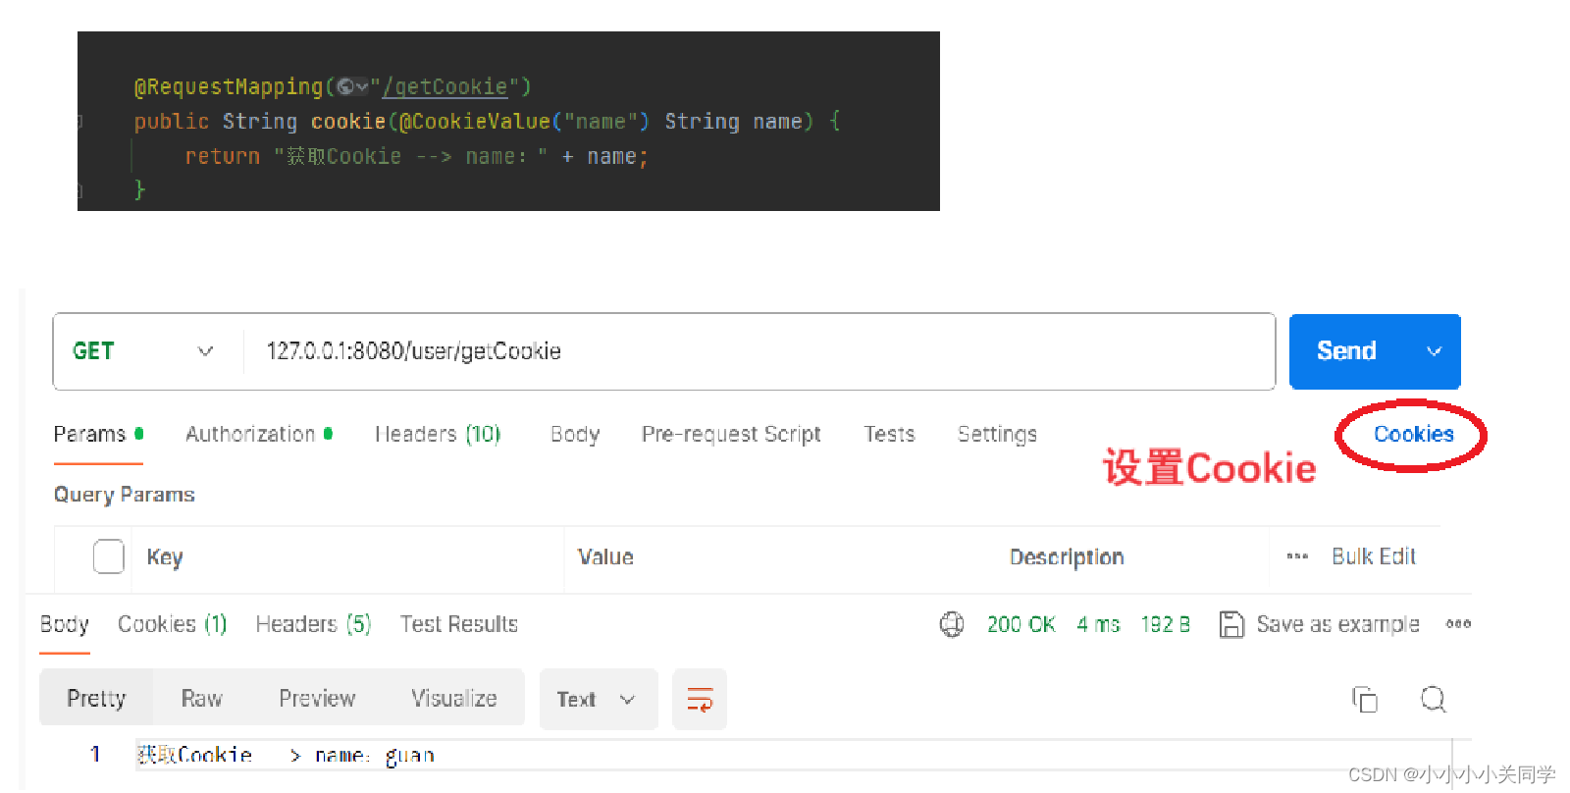
Task: Open the Text format dropdown
Action: click(x=598, y=699)
